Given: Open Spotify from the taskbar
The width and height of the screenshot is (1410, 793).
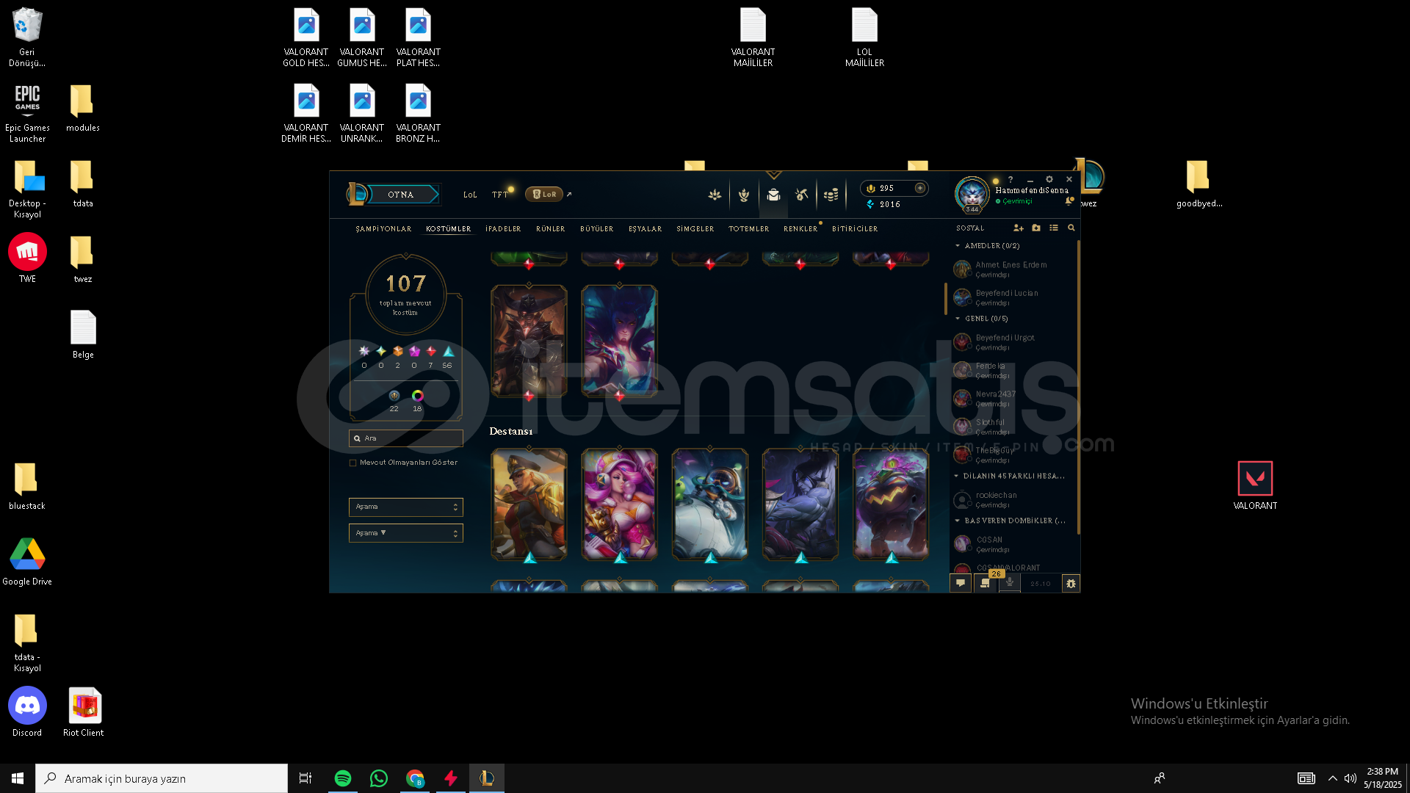Looking at the screenshot, I should pyautogui.click(x=342, y=778).
